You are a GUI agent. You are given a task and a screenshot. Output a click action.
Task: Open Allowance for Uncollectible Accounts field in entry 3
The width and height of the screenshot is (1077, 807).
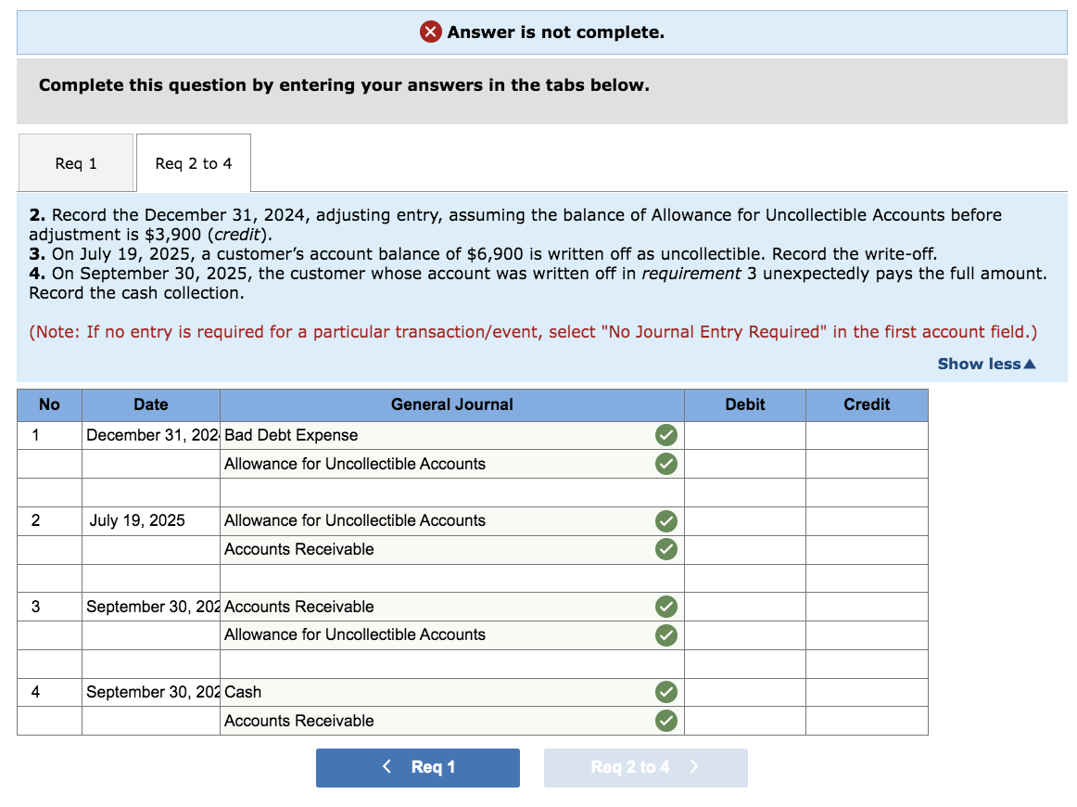pos(452,635)
